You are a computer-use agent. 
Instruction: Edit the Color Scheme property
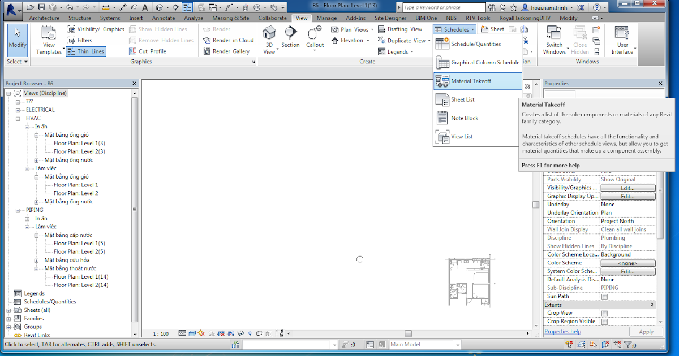pyautogui.click(x=627, y=262)
